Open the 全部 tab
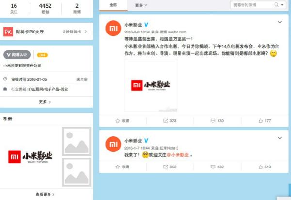The image size is (291, 200). [113, 5]
